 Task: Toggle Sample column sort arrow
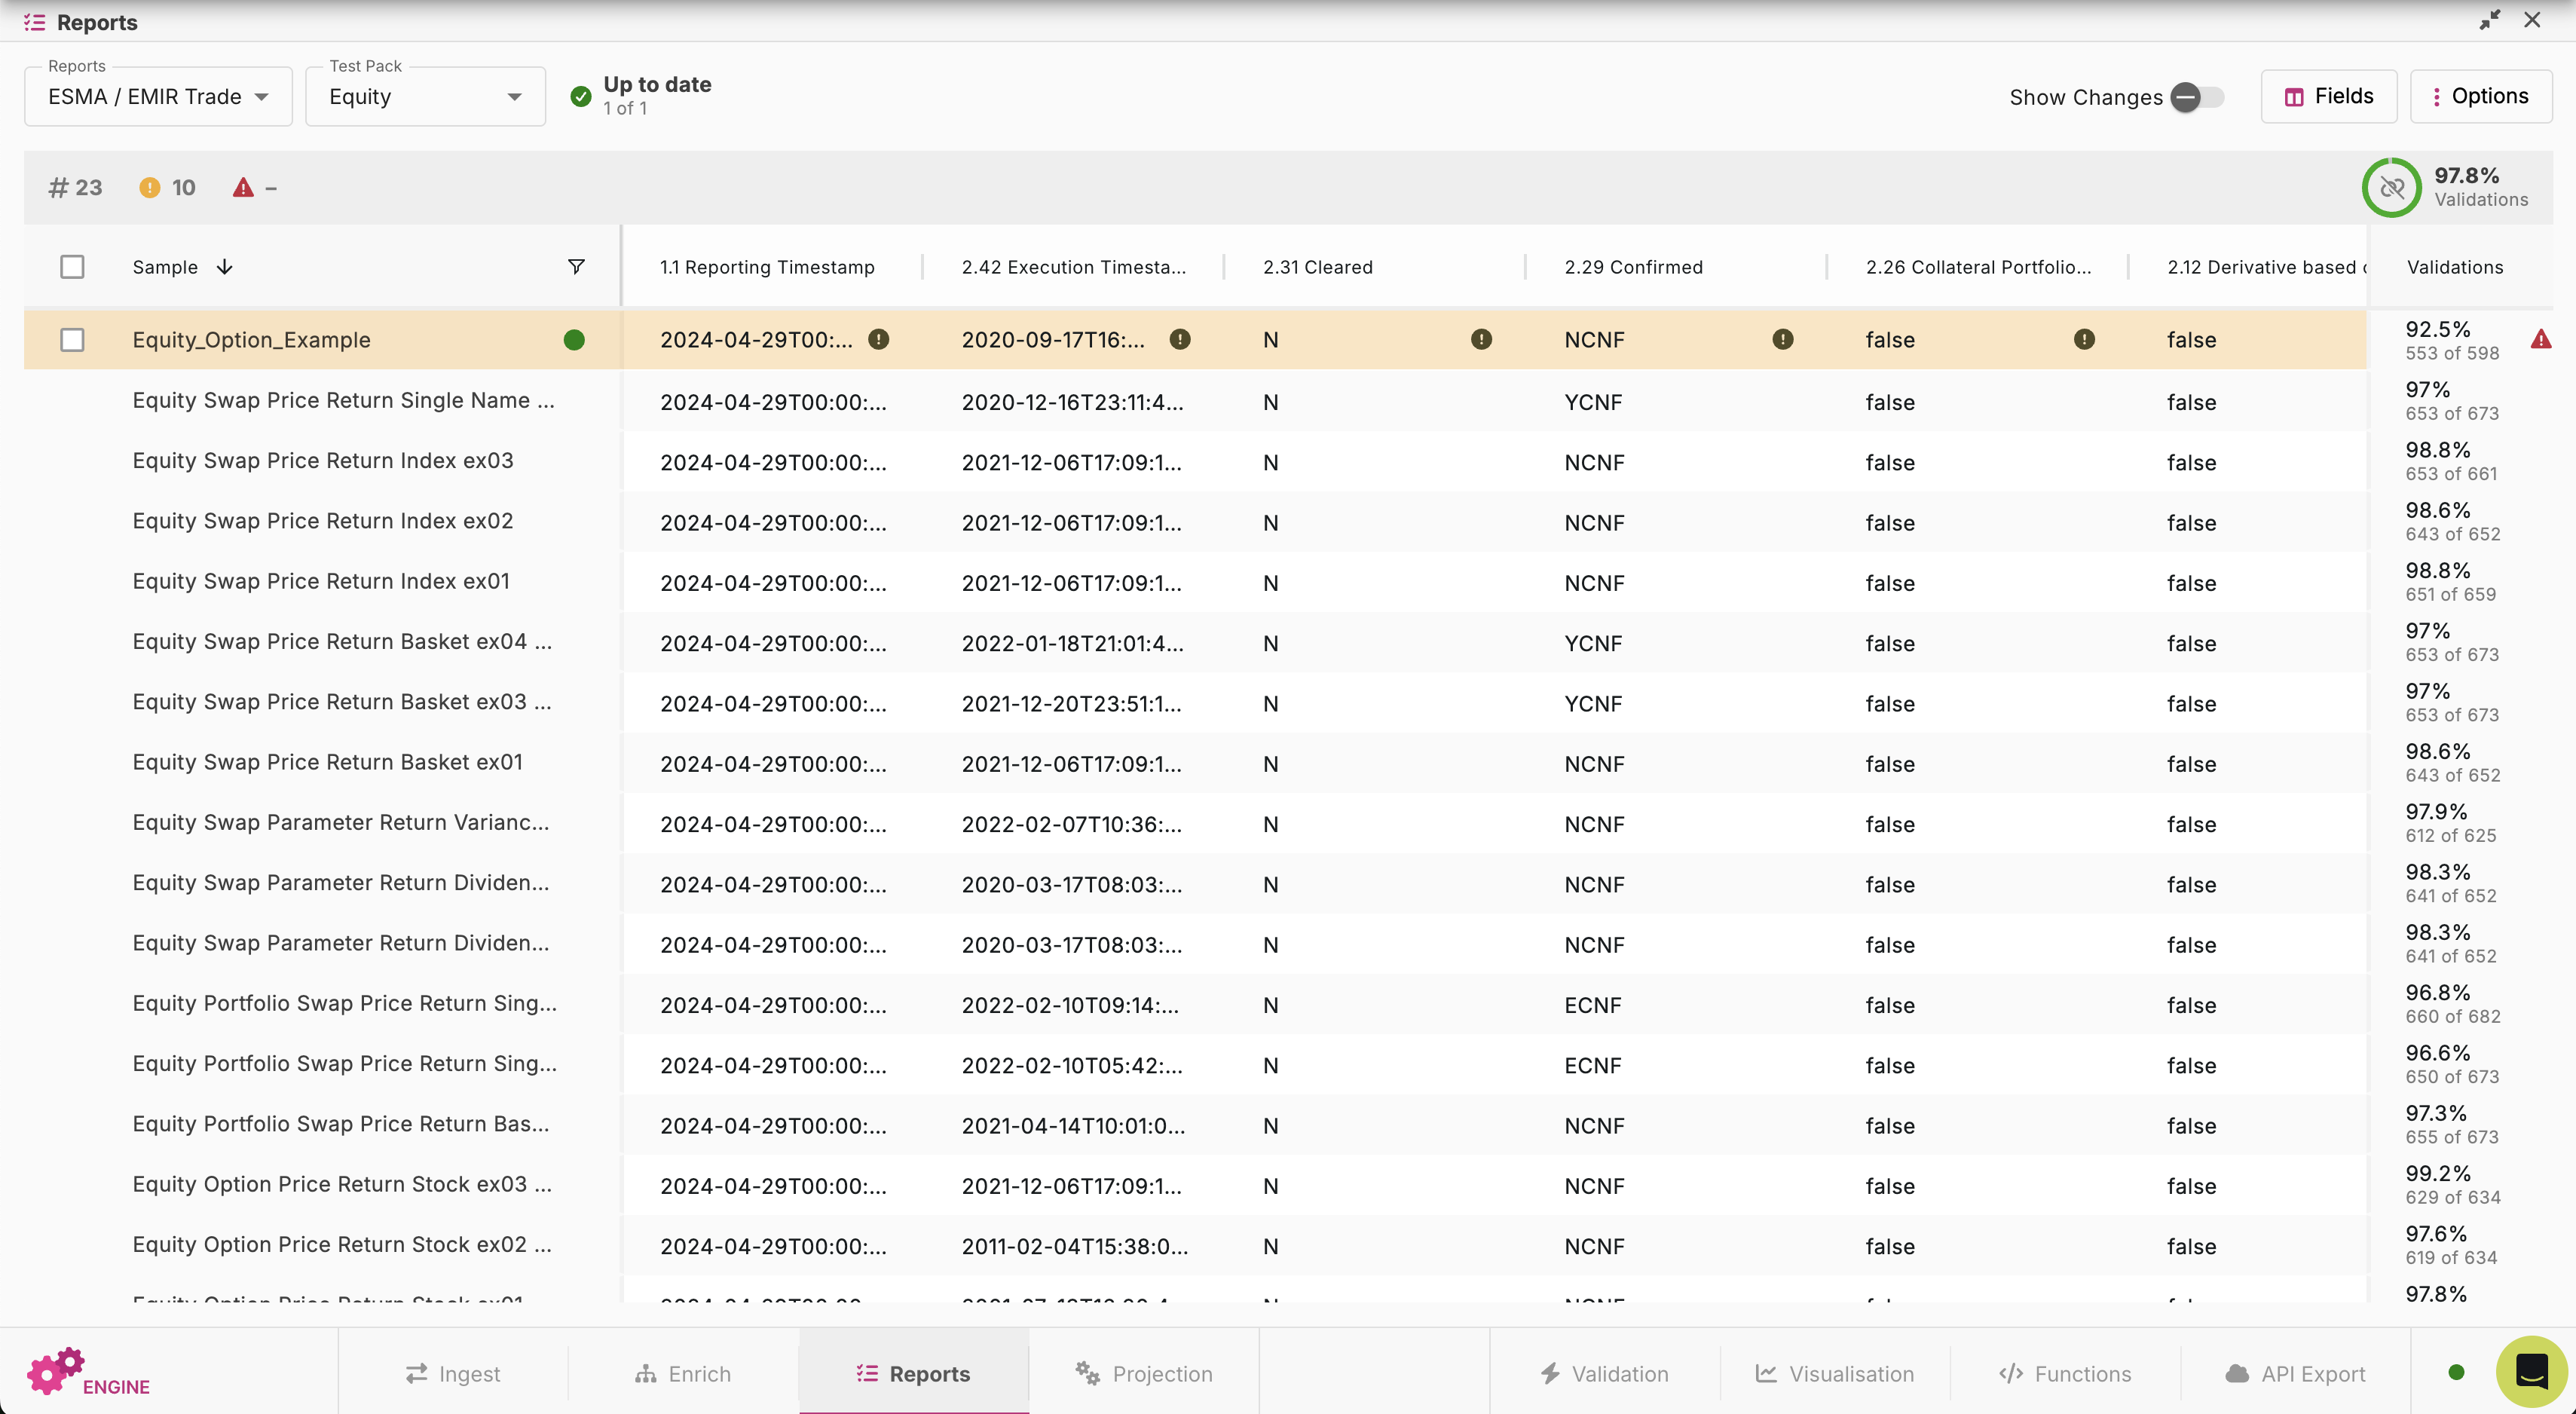pyautogui.click(x=224, y=266)
